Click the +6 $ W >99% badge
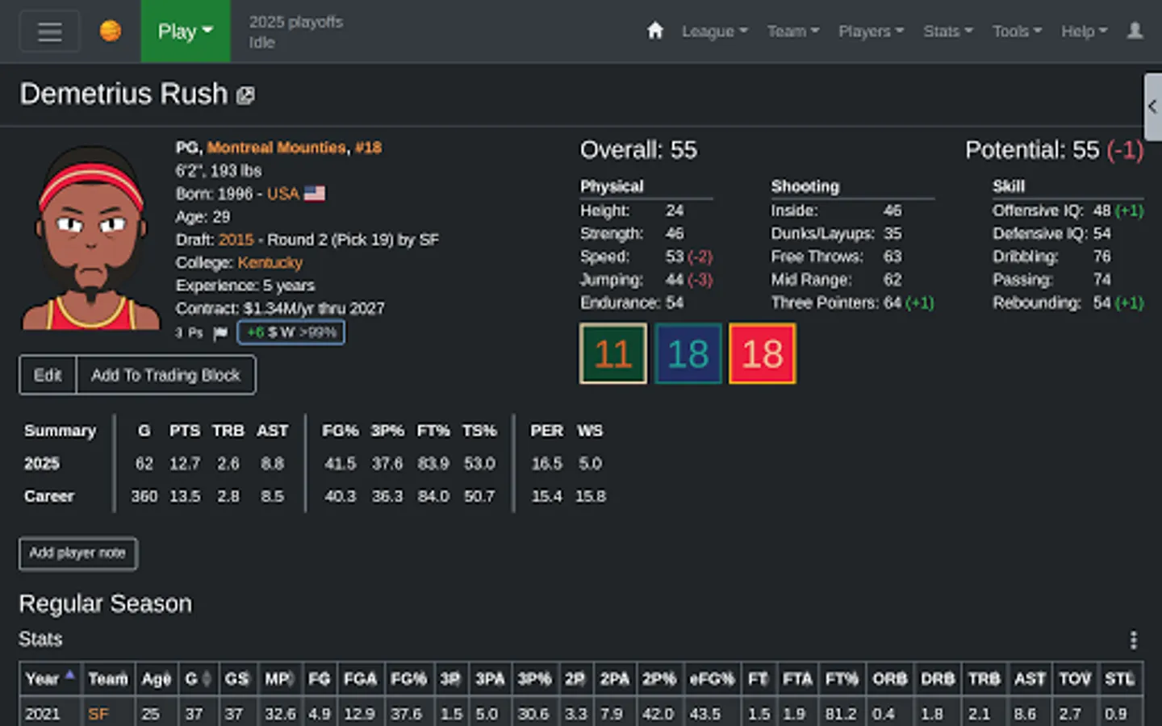The width and height of the screenshot is (1162, 726). click(291, 332)
